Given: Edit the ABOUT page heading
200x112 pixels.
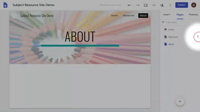Looking at the screenshot, I should pyautogui.click(x=80, y=37).
